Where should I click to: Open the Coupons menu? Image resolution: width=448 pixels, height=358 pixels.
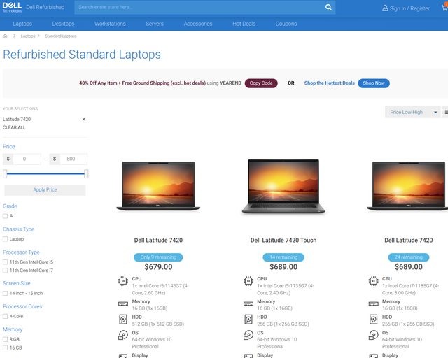point(286,24)
